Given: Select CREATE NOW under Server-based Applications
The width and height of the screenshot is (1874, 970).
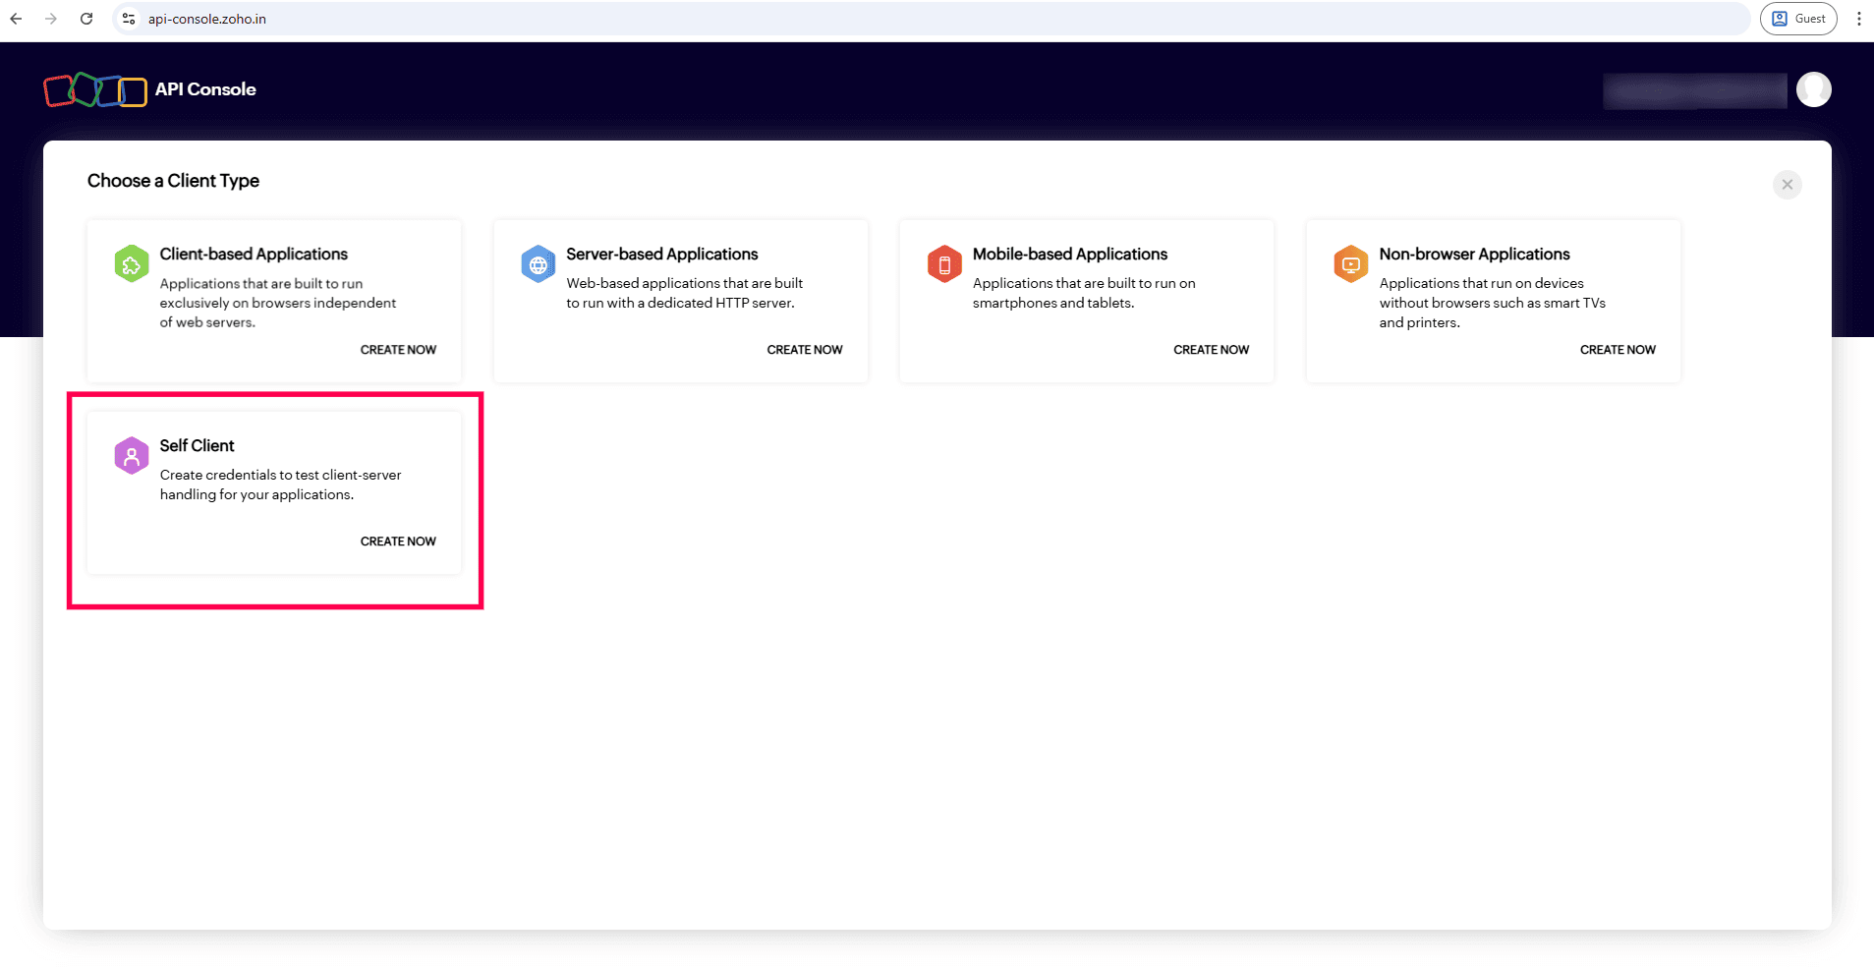Looking at the screenshot, I should (804, 349).
